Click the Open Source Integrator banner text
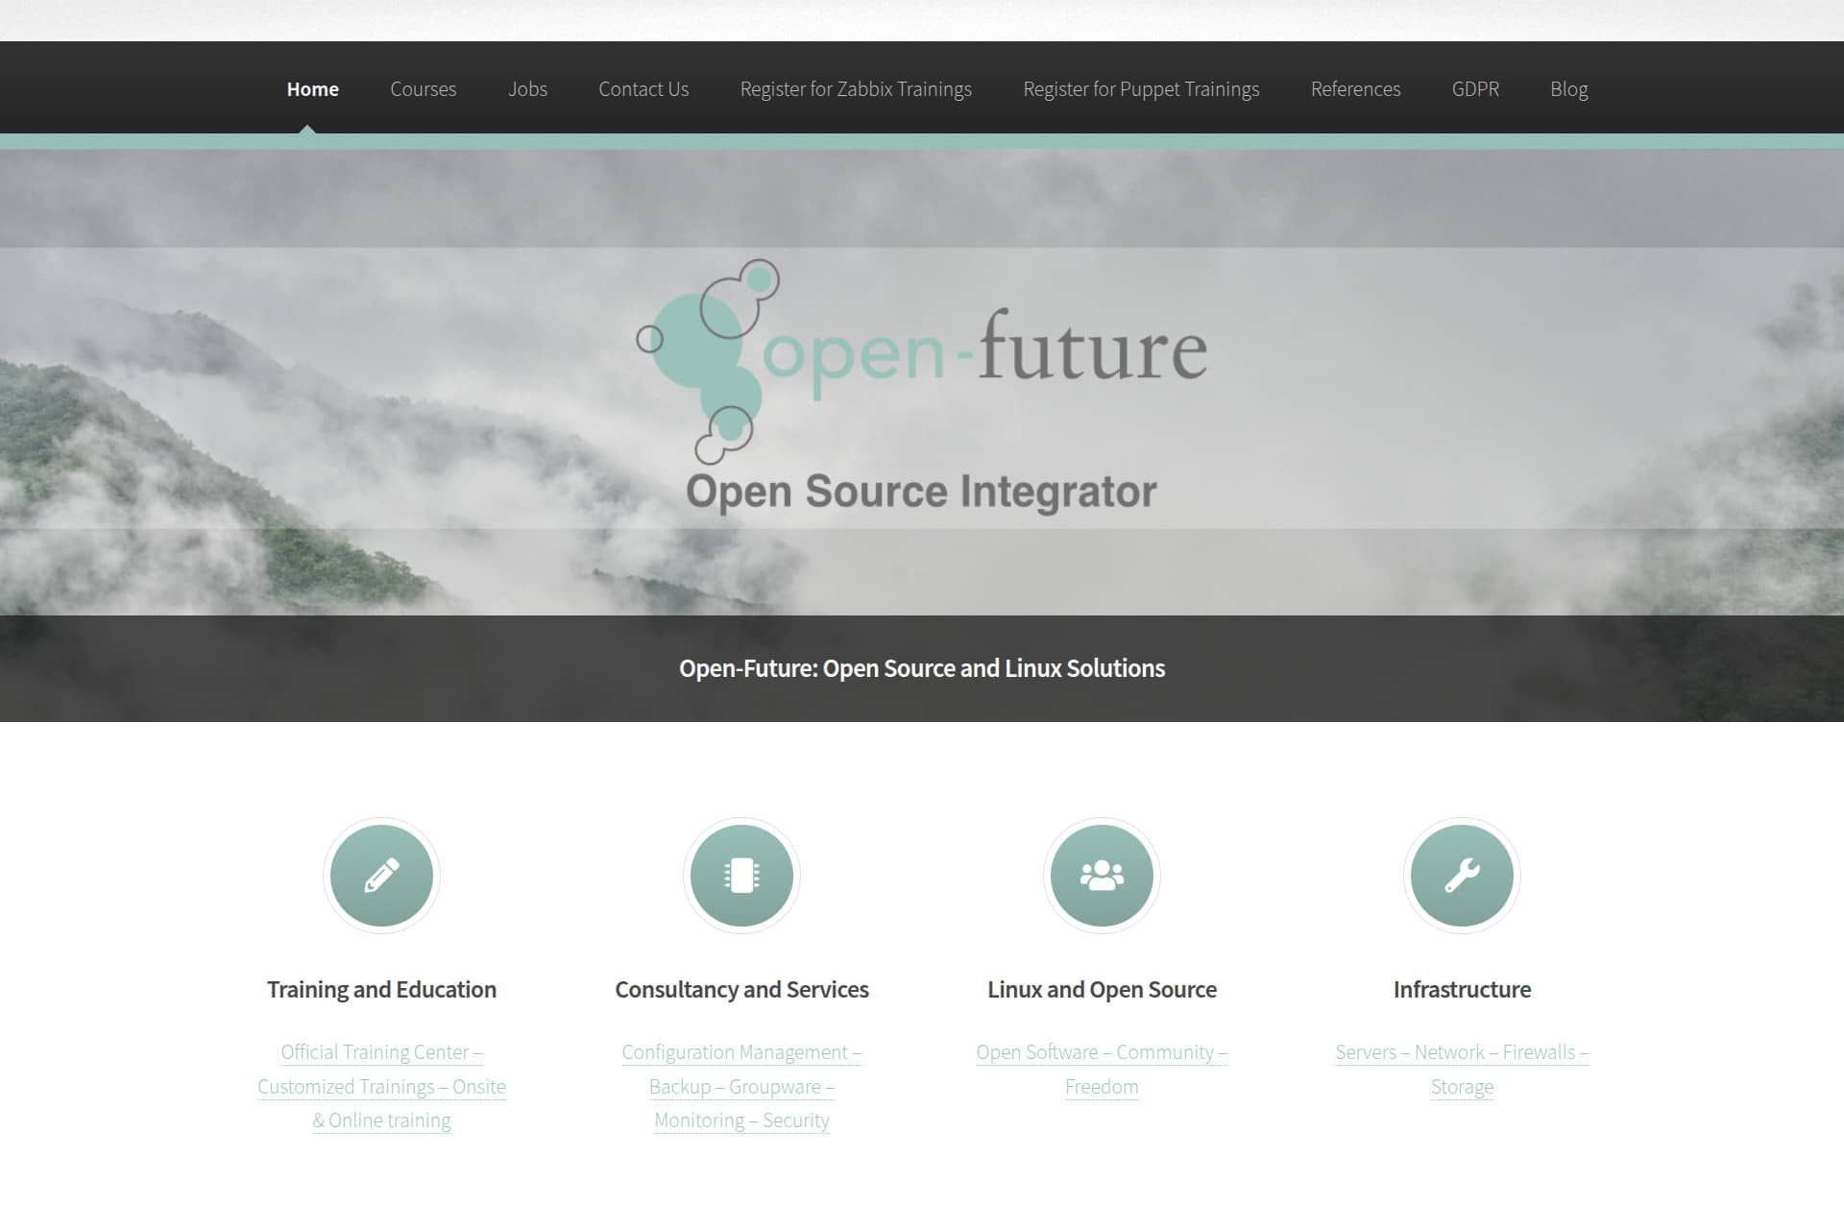The image size is (1844, 1229). click(921, 492)
